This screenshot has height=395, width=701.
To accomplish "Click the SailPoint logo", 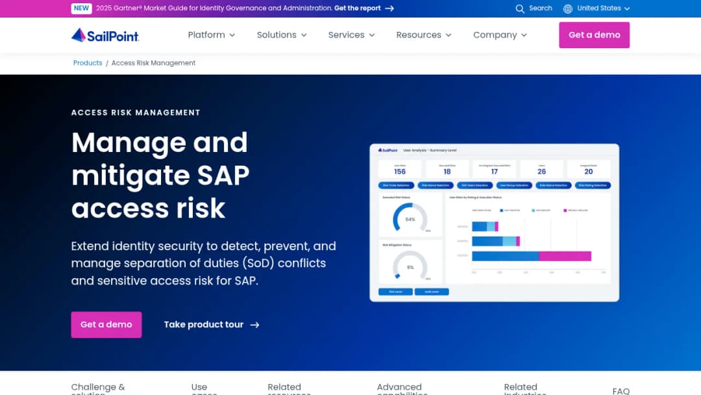I will pyautogui.click(x=105, y=35).
